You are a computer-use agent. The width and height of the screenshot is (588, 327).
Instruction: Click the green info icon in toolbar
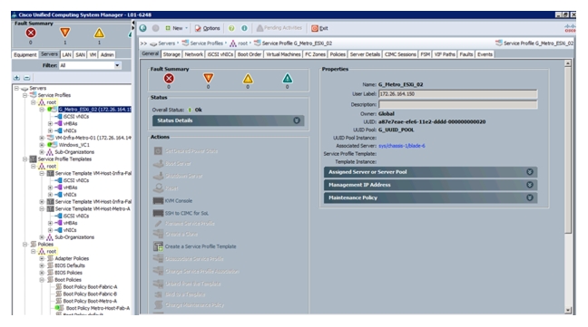(244, 28)
